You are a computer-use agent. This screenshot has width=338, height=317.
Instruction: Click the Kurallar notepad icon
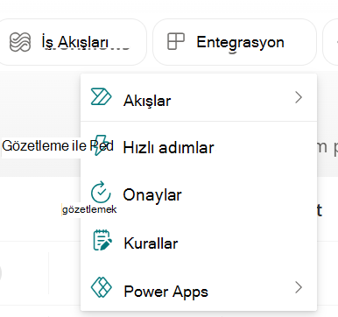pyautogui.click(x=102, y=240)
